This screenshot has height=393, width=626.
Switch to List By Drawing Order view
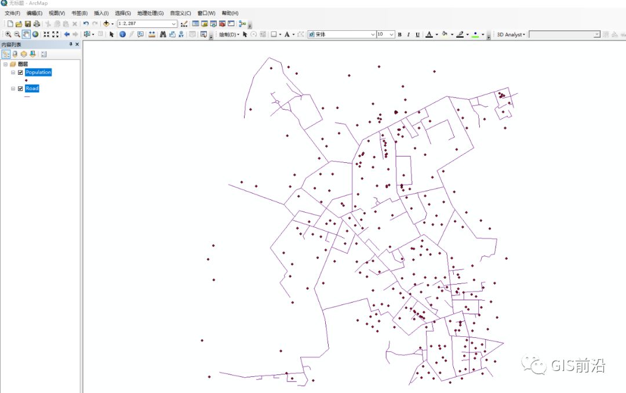(x=6, y=54)
